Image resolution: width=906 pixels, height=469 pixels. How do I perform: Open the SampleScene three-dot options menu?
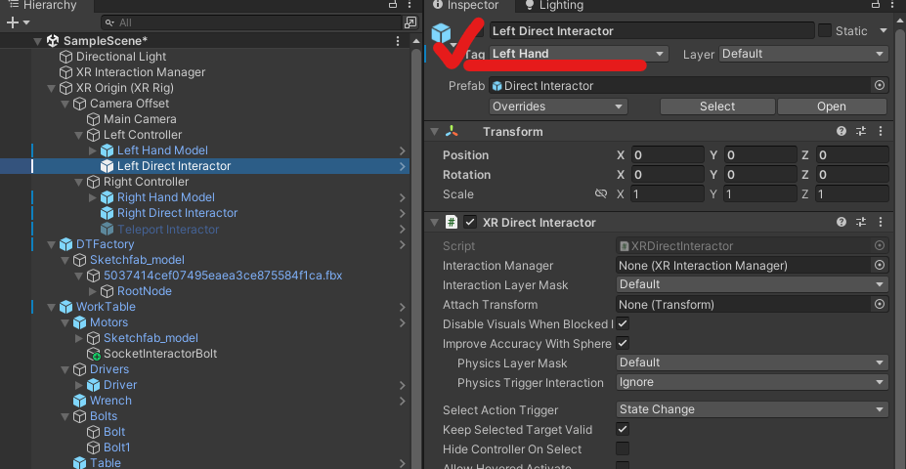coord(398,41)
